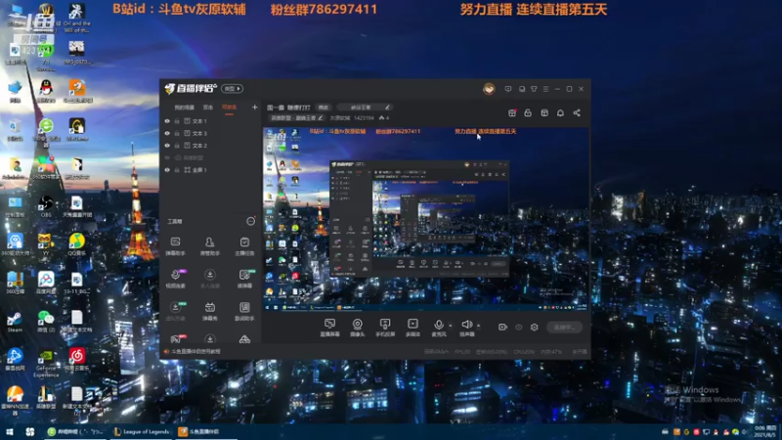Click the share icon above preview
The width and height of the screenshot is (782, 440).
[x=577, y=113]
